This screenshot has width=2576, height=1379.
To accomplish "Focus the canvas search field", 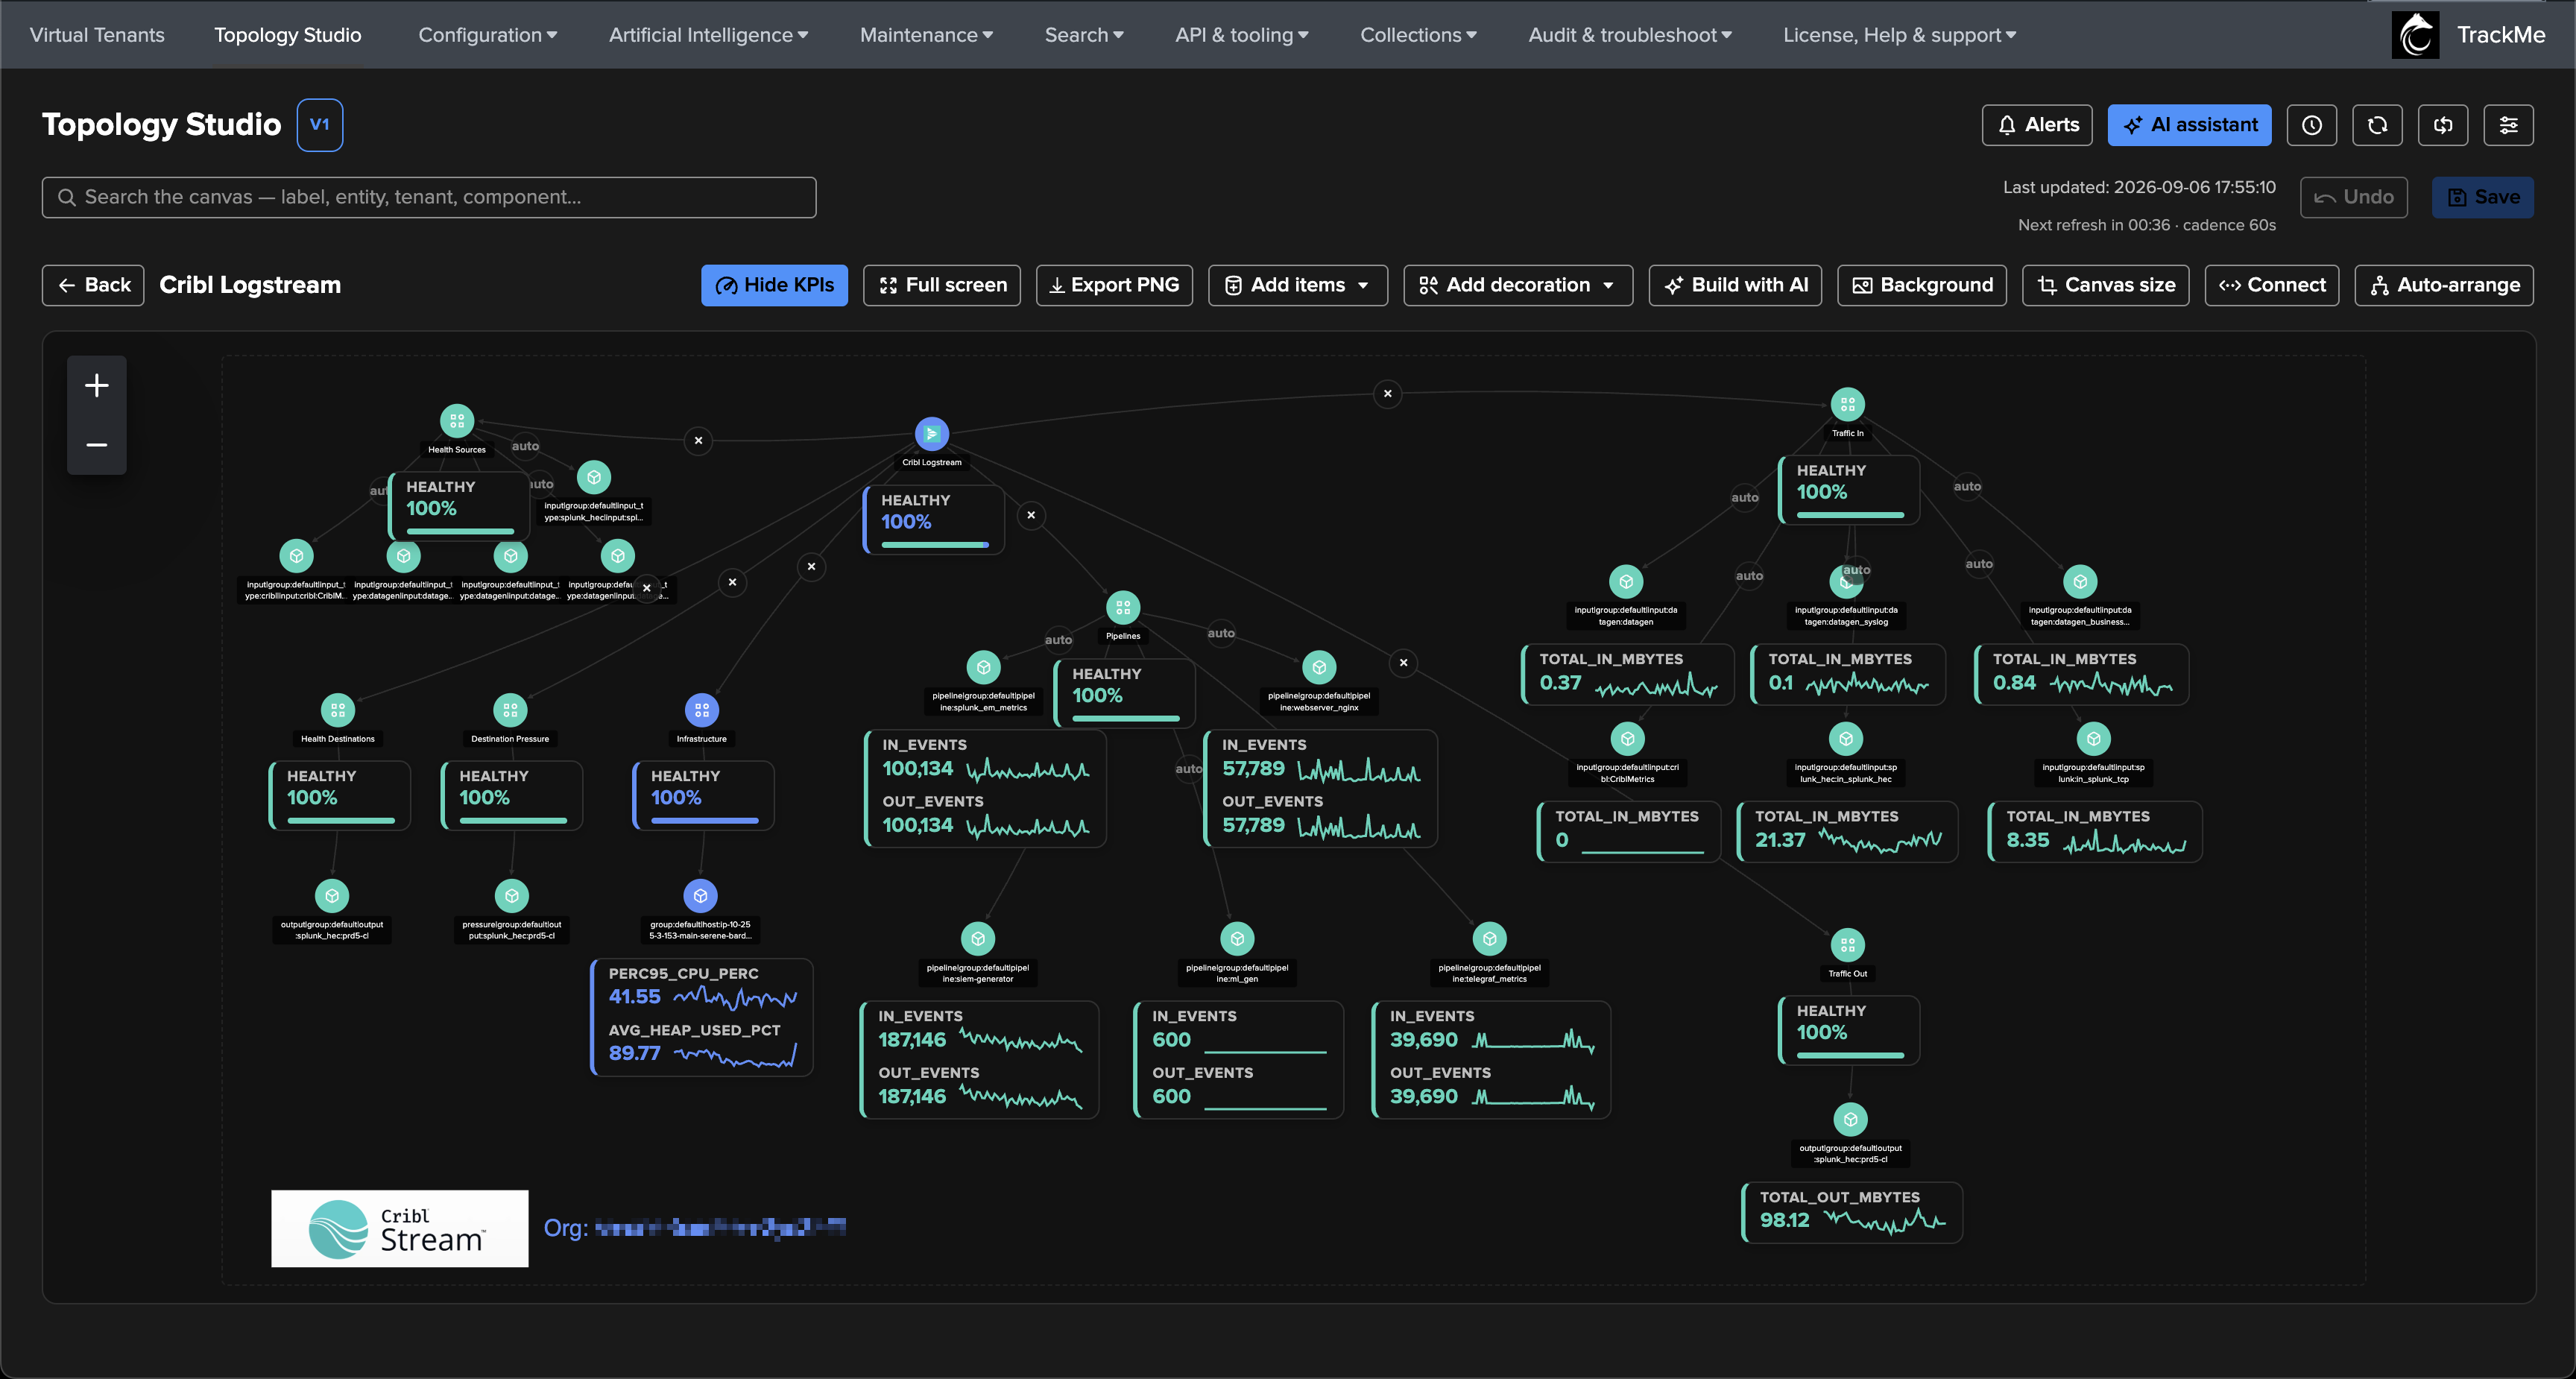I will 429,197.
